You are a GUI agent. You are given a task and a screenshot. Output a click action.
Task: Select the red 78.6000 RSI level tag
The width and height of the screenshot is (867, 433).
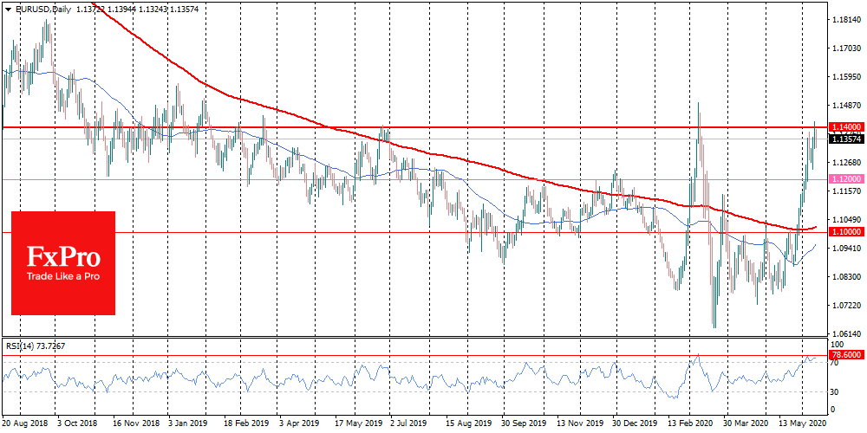coord(845,354)
